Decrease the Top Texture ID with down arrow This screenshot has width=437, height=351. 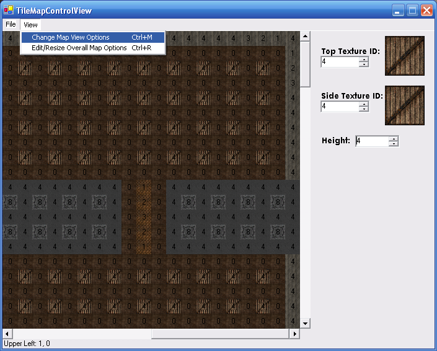point(364,64)
